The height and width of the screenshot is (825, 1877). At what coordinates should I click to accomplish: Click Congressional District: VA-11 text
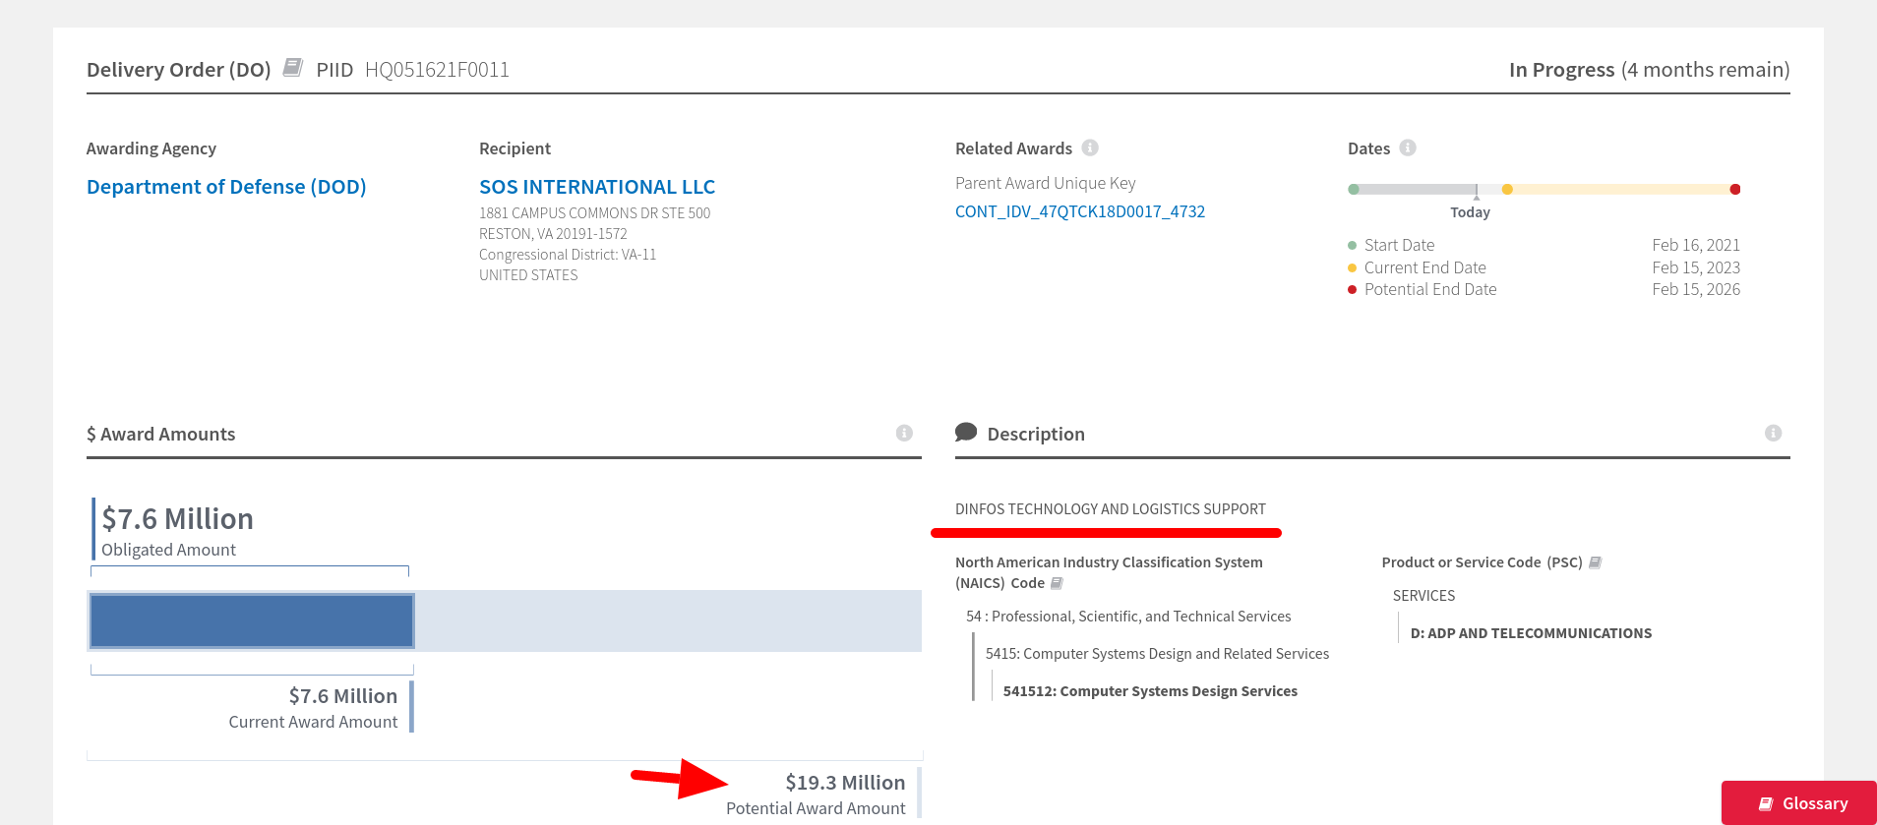click(568, 255)
